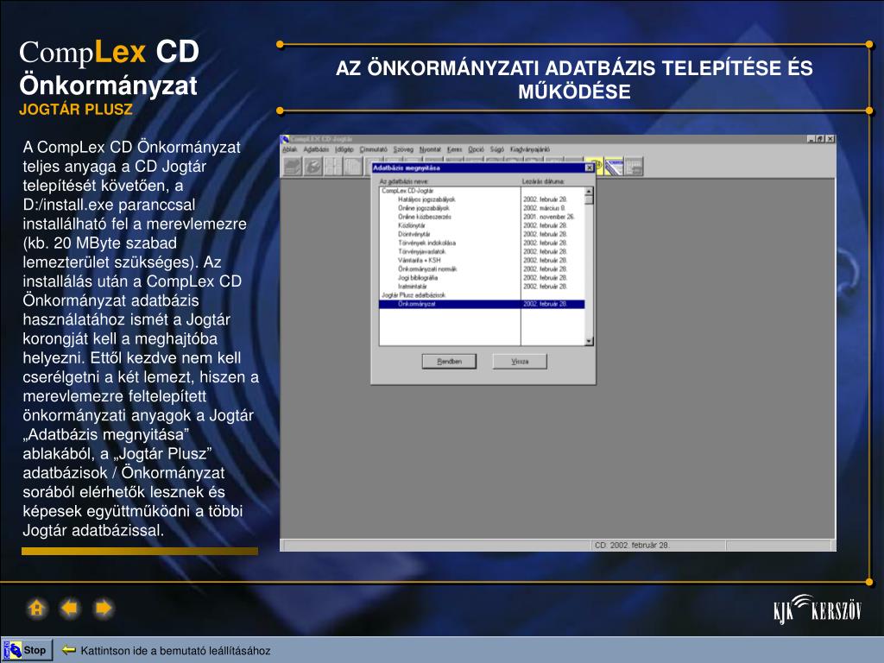Click the database list scrollbar thumb
This screenshot has height=663, width=884.
(x=589, y=199)
